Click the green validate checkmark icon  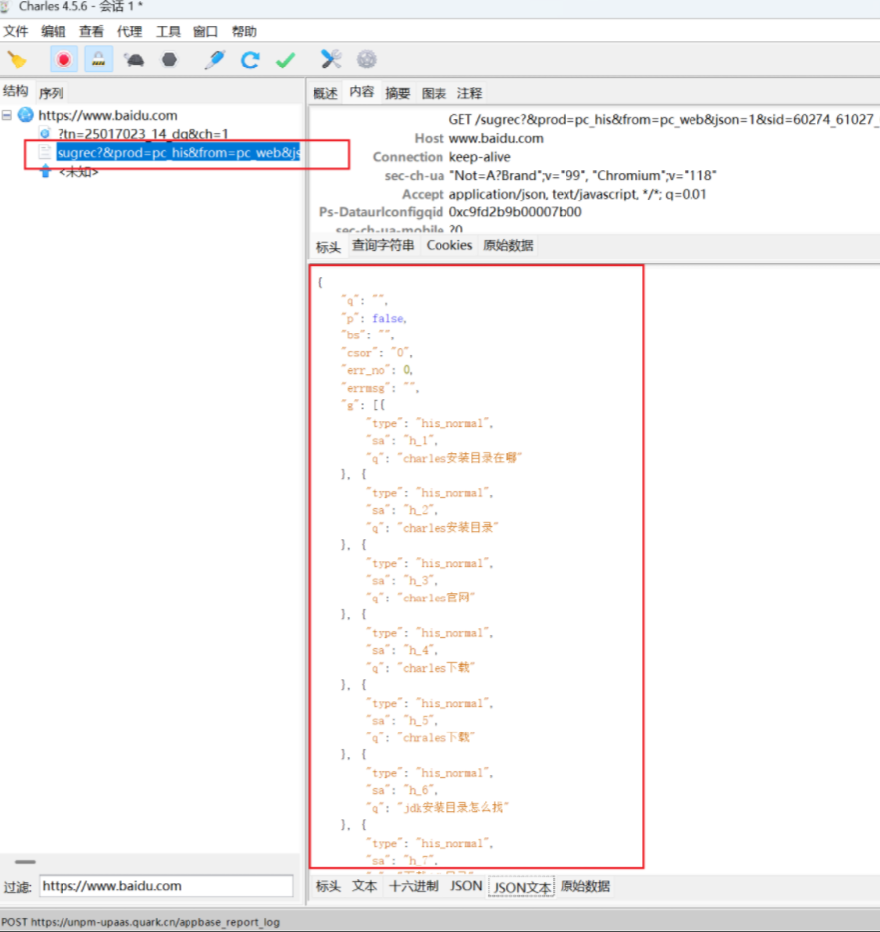point(285,60)
